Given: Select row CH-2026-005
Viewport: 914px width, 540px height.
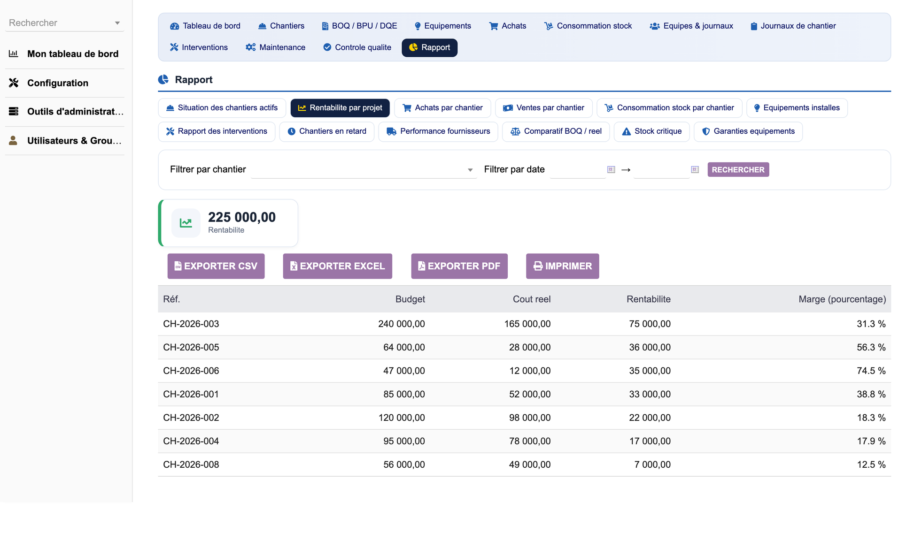Looking at the screenshot, I should click(524, 348).
